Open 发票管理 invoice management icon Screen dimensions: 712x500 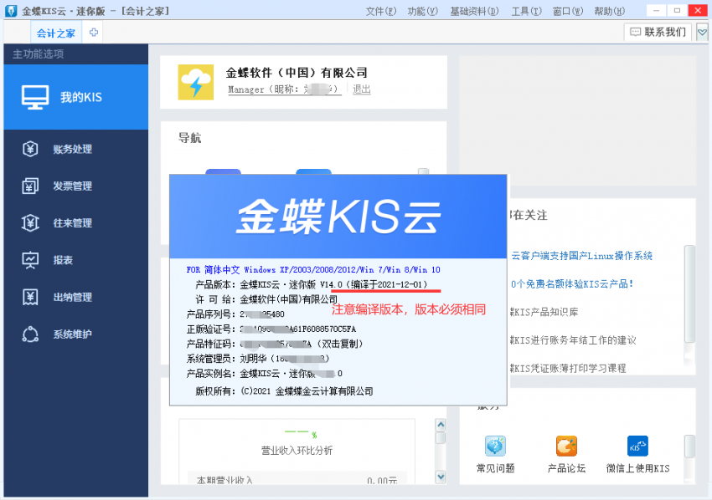pos(31,186)
